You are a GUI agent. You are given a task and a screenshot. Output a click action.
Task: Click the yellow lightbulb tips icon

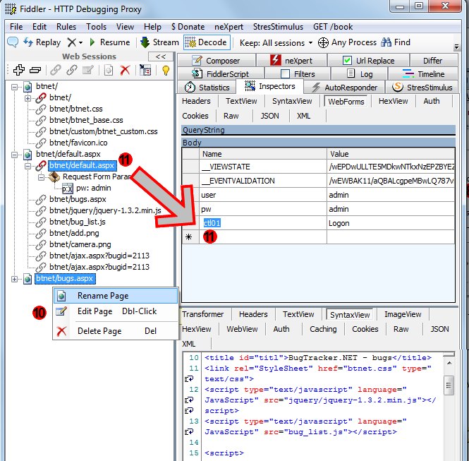(166, 71)
